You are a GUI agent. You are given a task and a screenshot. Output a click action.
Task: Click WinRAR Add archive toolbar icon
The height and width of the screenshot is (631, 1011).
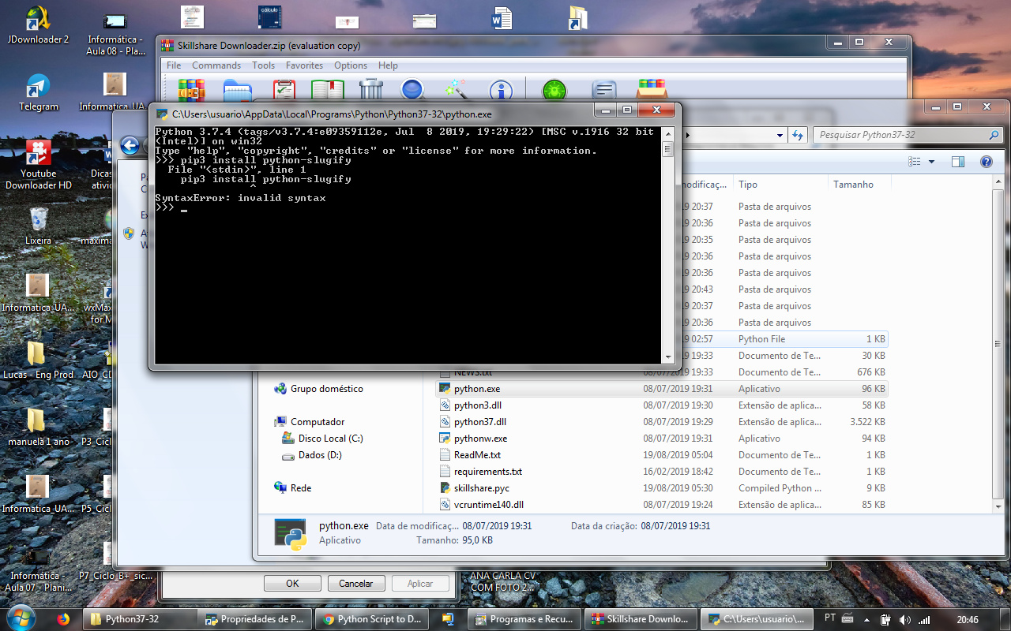point(191,89)
